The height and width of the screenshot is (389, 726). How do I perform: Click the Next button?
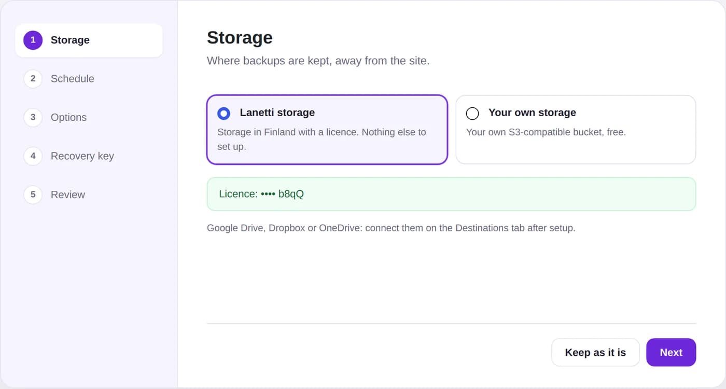(671, 353)
